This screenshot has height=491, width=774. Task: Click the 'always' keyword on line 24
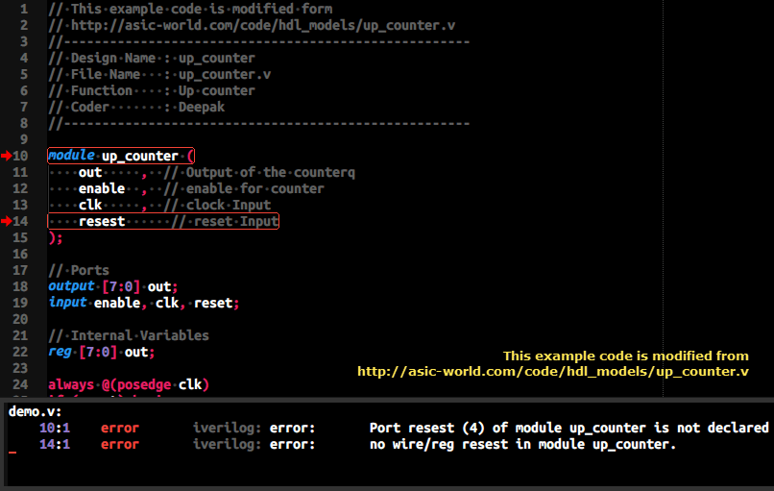71,384
